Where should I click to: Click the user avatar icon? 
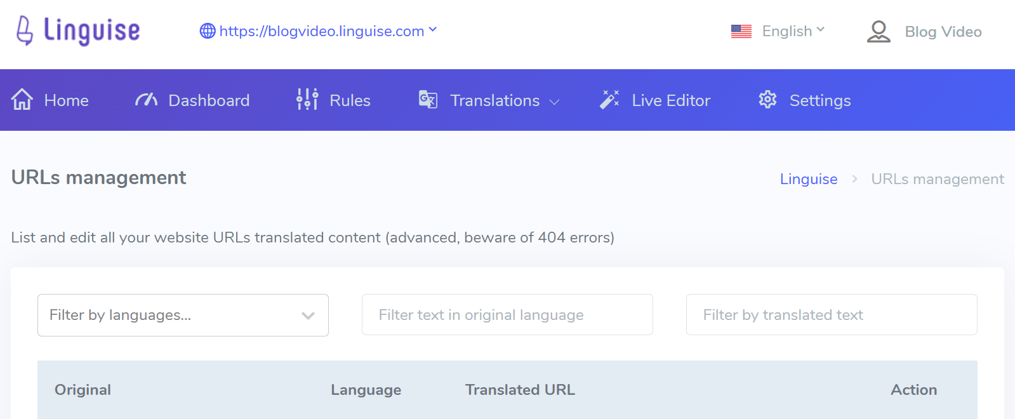pos(879,32)
